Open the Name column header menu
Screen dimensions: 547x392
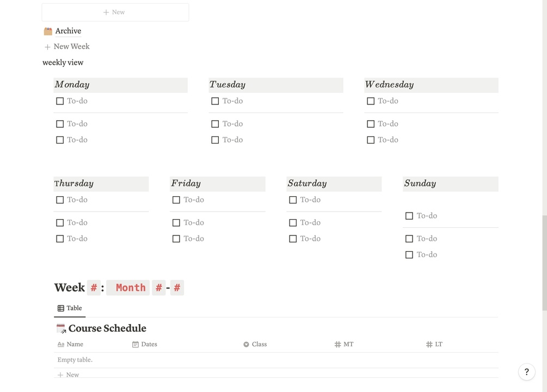tap(75, 344)
